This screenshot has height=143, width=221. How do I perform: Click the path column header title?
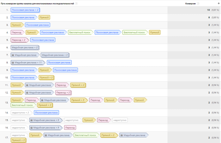click(x=37, y=4)
